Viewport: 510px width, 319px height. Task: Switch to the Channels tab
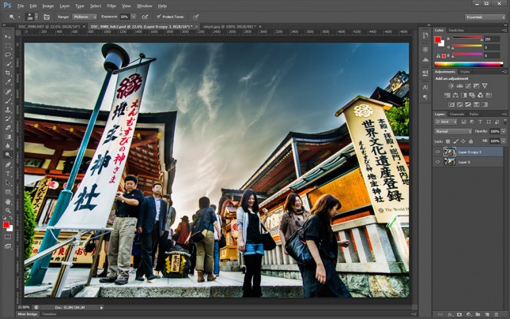(457, 114)
